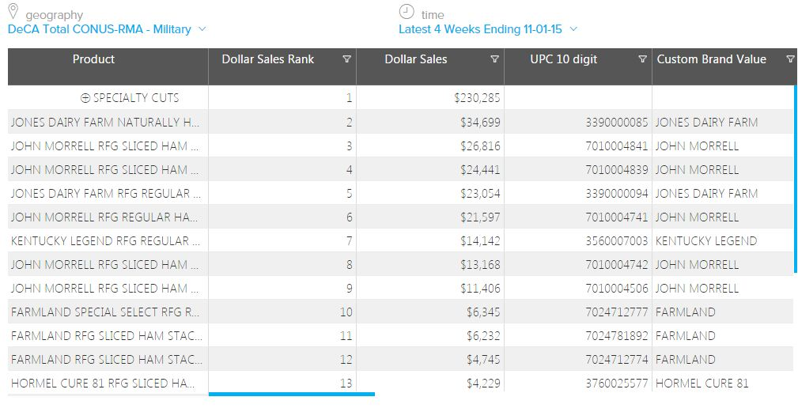The width and height of the screenshot is (798, 412).
Task: Click the KENTUCKY LEGEND brand value cell
Action: (x=705, y=240)
